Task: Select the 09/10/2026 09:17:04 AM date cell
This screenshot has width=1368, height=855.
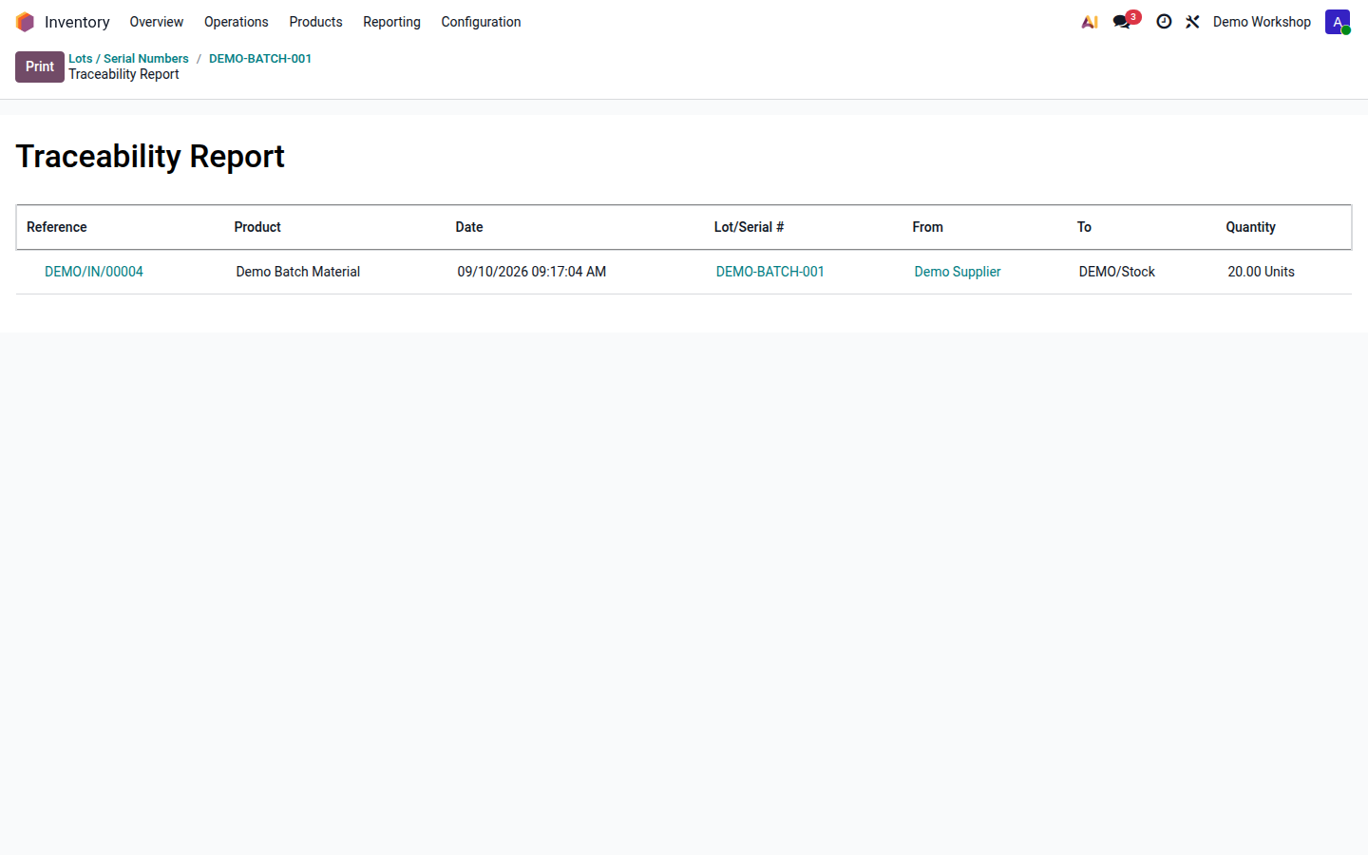Action: pyautogui.click(x=532, y=272)
